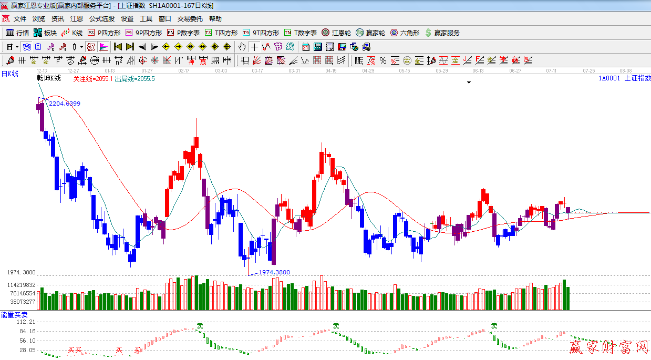This screenshot has height=360, width=651.
Task: Click the percent sign drawing tool
Action: pyautogui.click(x=383, y=60)
